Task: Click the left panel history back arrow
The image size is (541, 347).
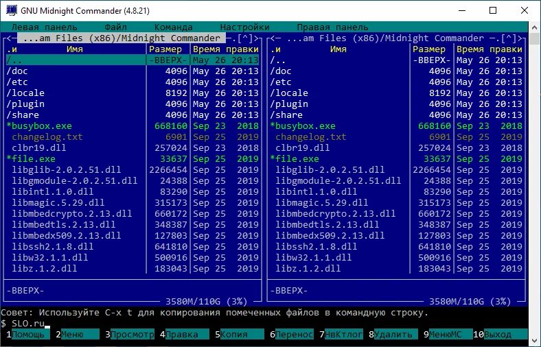Action: coord(9,38)
